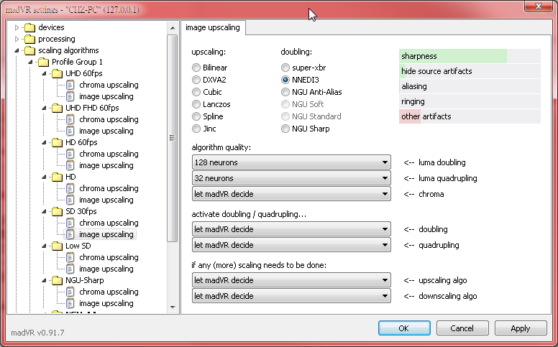Open image upscaling under SD 30fps
This screenshot has height=347, width=558.
tap(106, 234)
